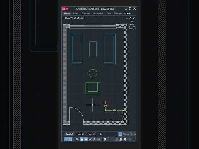The width and height of the screenshot is (199, 149).
Task: Click the status icon right of the snap arrow
Action: 131,134
